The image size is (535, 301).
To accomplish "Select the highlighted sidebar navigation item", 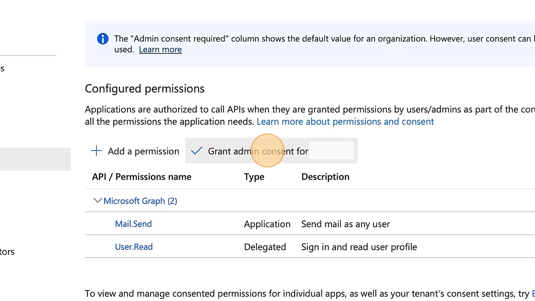I will tap(35, 159).
